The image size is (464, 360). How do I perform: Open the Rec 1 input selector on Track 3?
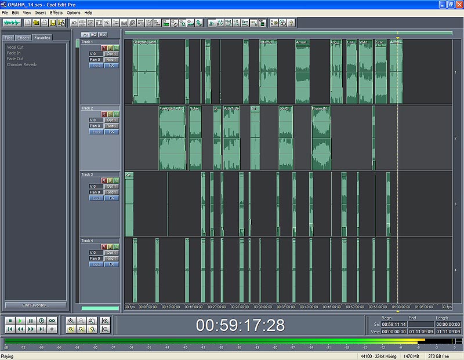(x=111, y=192)
